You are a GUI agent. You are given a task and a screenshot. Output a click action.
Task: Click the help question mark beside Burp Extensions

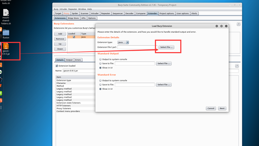[238, 24]
